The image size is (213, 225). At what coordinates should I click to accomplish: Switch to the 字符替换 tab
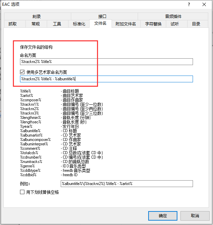pyautogui.click(x=153, y=24)
